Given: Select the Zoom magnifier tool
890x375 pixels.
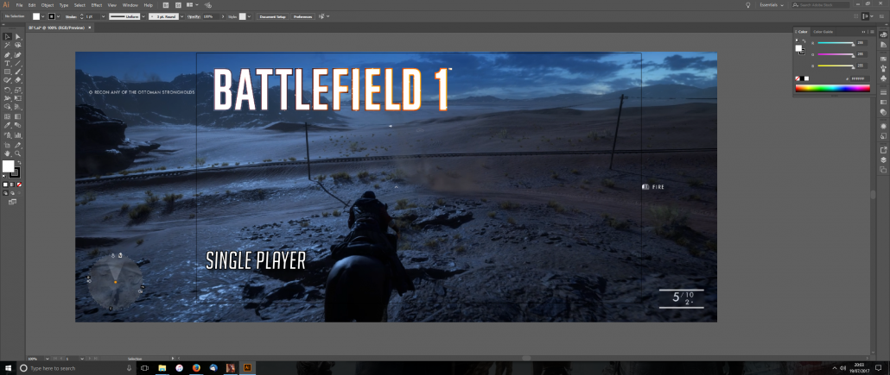Looking at the screenshot, I should (17, 153).
